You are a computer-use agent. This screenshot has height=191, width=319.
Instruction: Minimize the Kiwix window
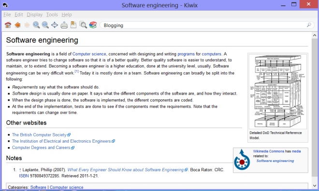tap(283, 5)
